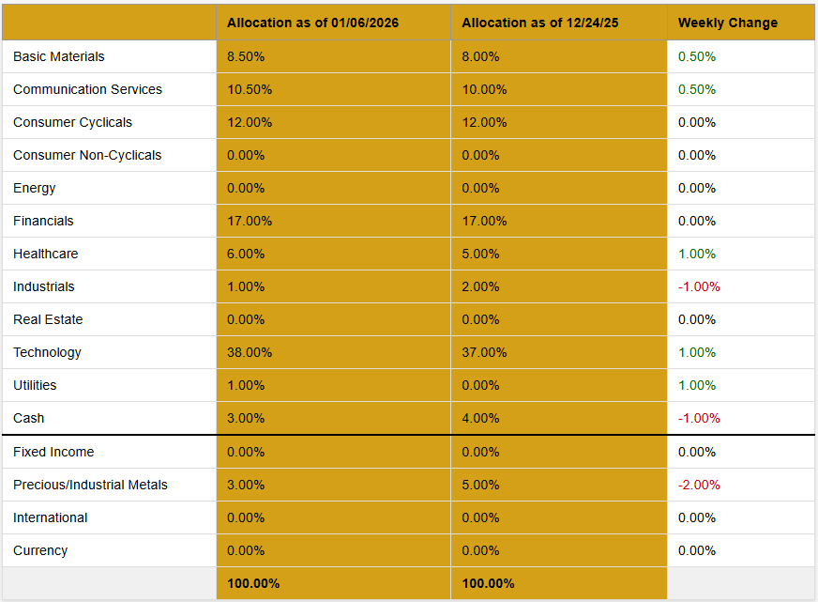Click the 100.00% total under 01/06/2026
The image size is (818, 602).
[253, 583]
